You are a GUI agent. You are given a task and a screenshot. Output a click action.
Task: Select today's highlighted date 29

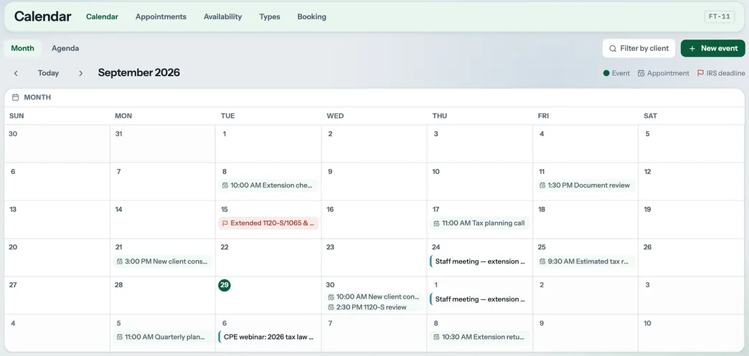(x=225, y=285)
